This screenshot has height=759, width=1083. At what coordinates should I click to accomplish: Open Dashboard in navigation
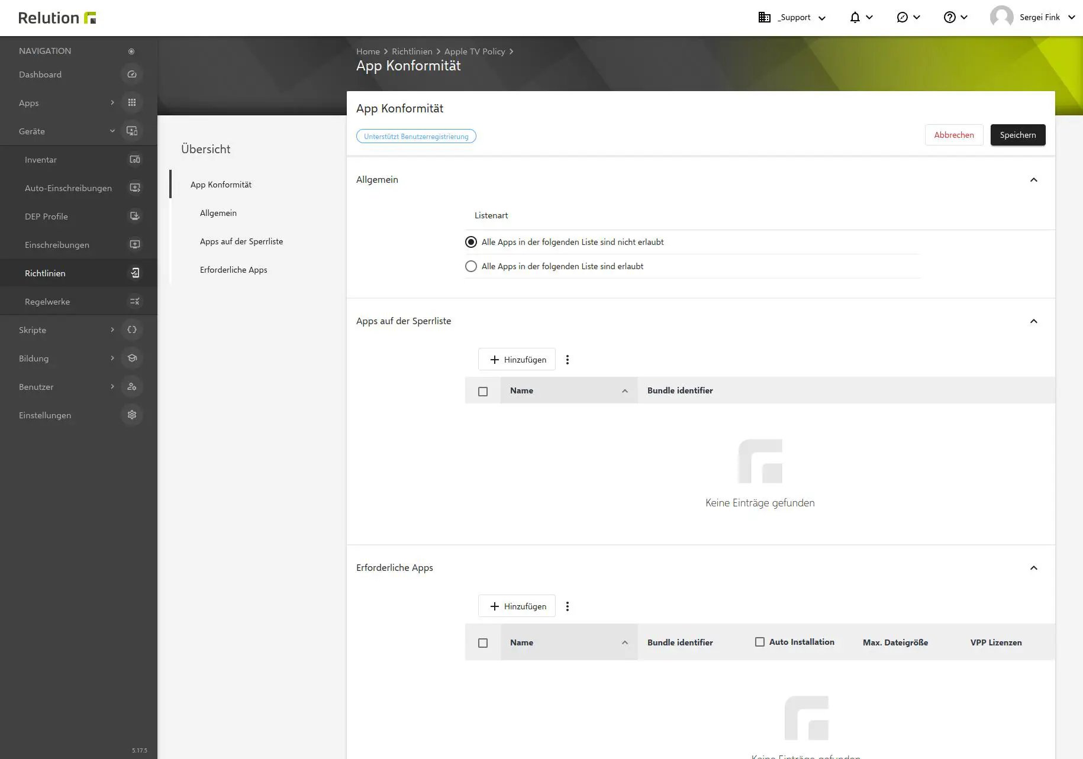40,75
